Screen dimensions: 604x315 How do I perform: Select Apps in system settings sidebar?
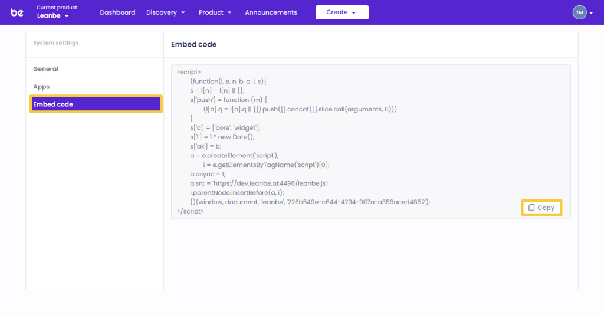click(41, 87)
